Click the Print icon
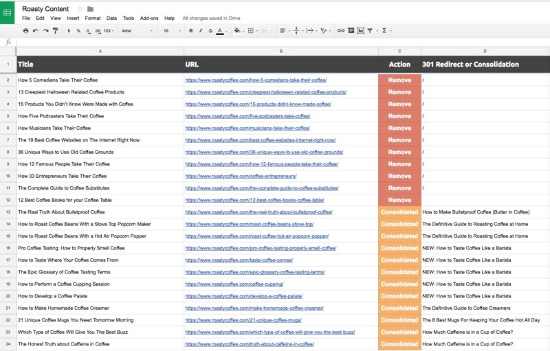The width and height of the screenshot is (550, 351). click(x=25, y=31)
